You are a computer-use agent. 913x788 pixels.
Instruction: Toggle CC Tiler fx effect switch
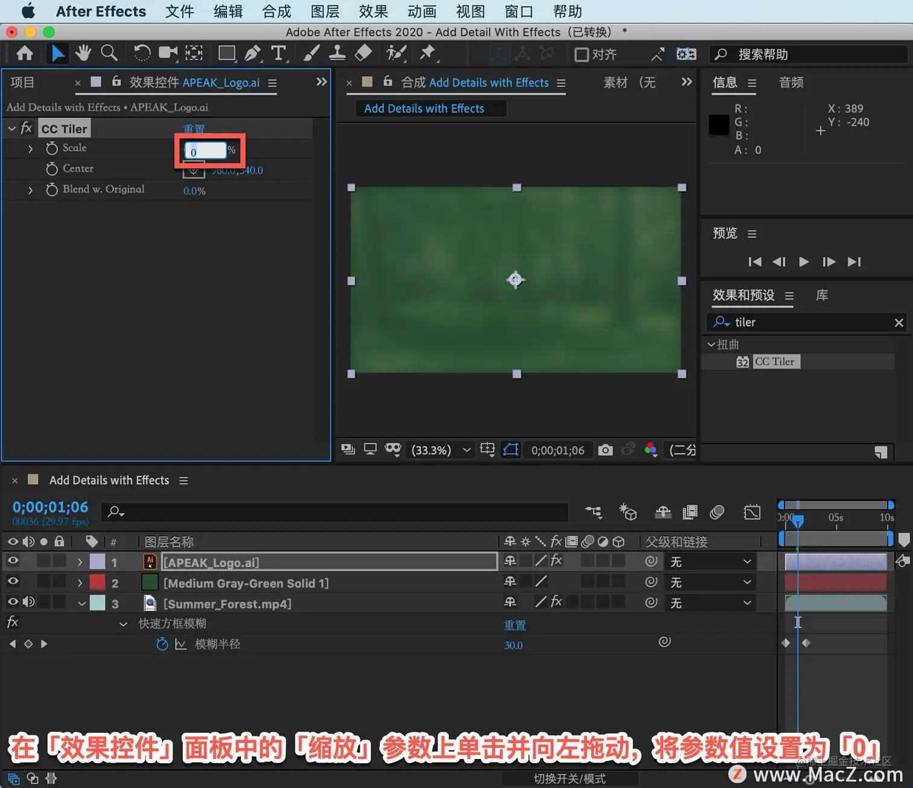click(x=26, y=128)
